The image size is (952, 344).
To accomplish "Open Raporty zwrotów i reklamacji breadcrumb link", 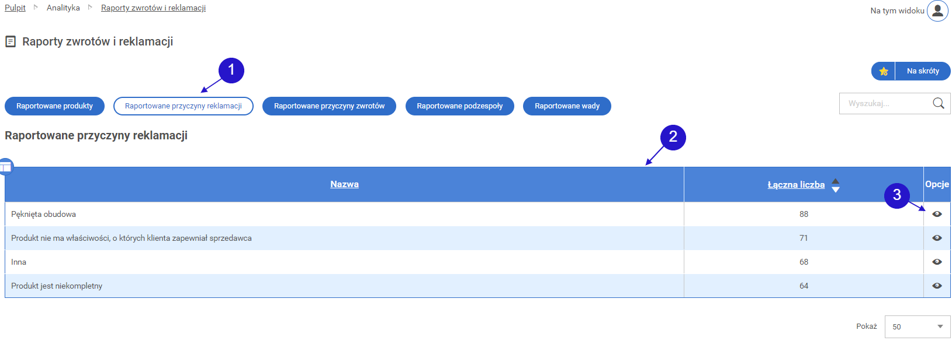I will (x=153, y=8).
